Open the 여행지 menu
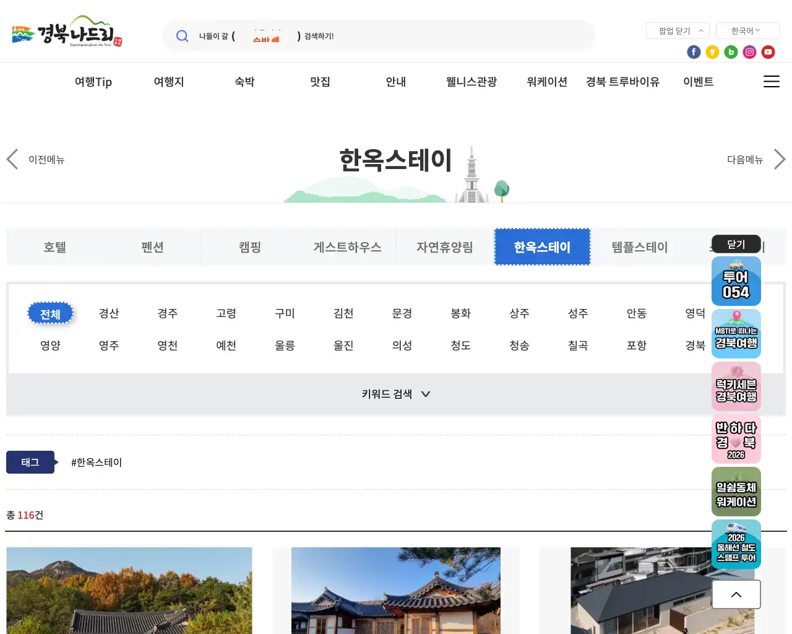This screenshot has height=634, width=792. click(x=169, y=82)
